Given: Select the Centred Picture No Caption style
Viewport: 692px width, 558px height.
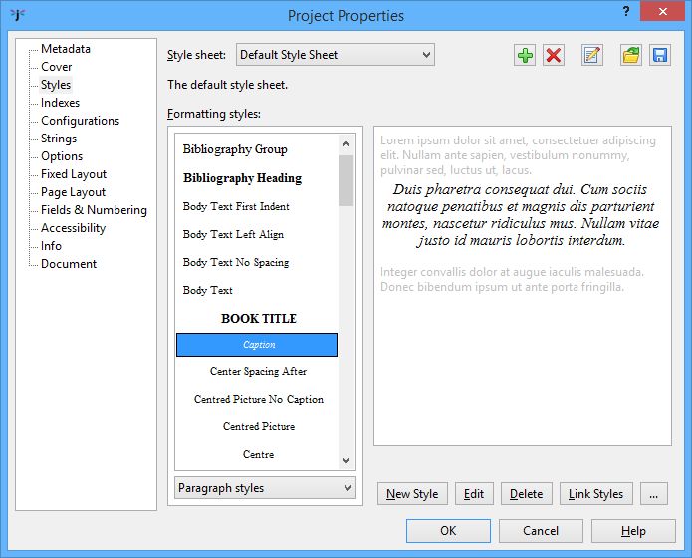Looking at the screenshot, I should 257,399.
